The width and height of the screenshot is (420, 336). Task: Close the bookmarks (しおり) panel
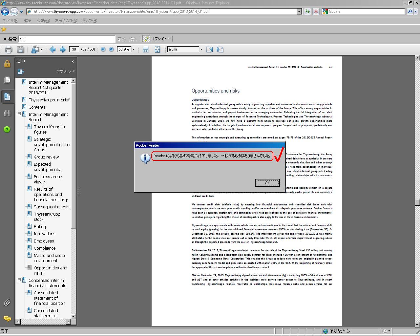pos(73,61)
